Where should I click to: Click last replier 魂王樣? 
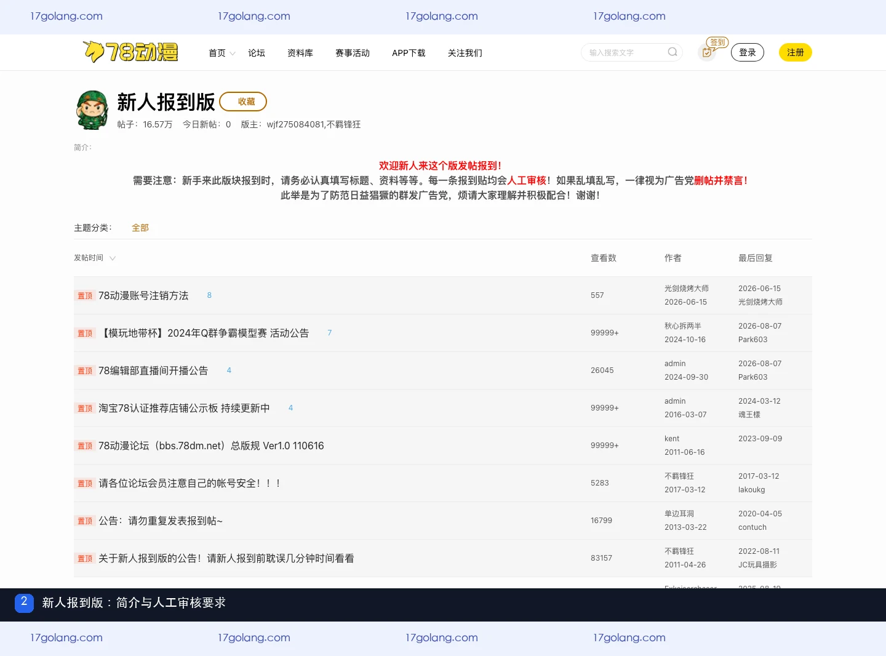[x=749, y=415]
